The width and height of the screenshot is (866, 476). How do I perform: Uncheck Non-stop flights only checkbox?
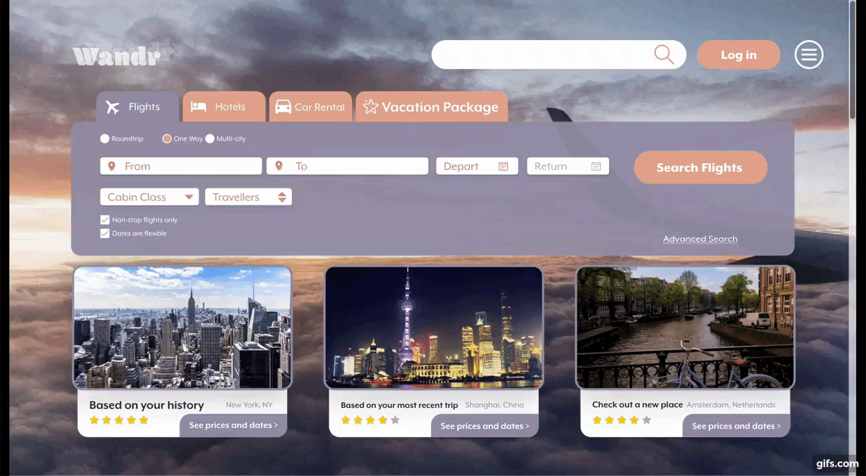(x=104, y=219)
